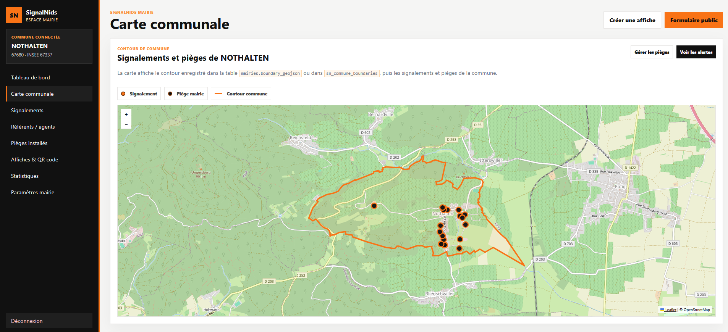The height and width of the screenshot is (332, 728).
Task: Click Créer une affiche button
Action: 632,20
